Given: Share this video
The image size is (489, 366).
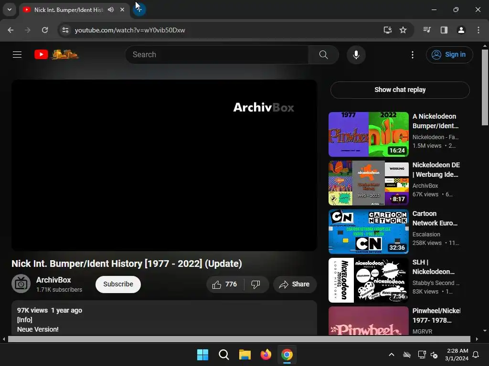Looking at the screenshot, I should (x=295, y=284).
